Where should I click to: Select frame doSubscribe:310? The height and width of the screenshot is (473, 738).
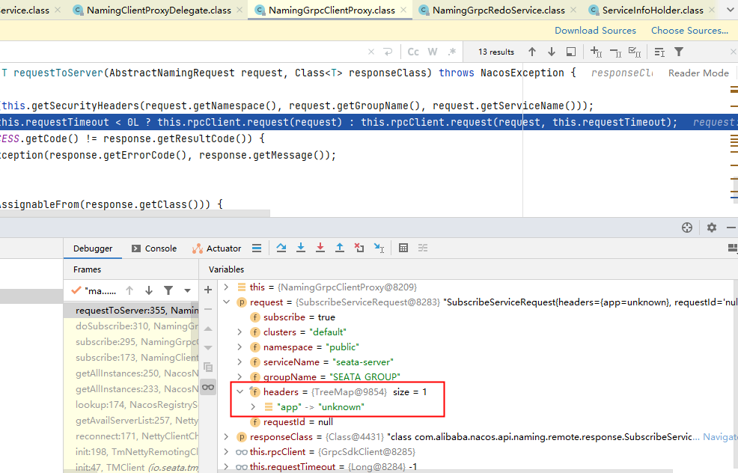(x=131, y=326)
